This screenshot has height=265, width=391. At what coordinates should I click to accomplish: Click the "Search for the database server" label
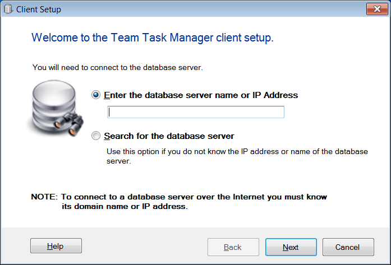point(169,136)
